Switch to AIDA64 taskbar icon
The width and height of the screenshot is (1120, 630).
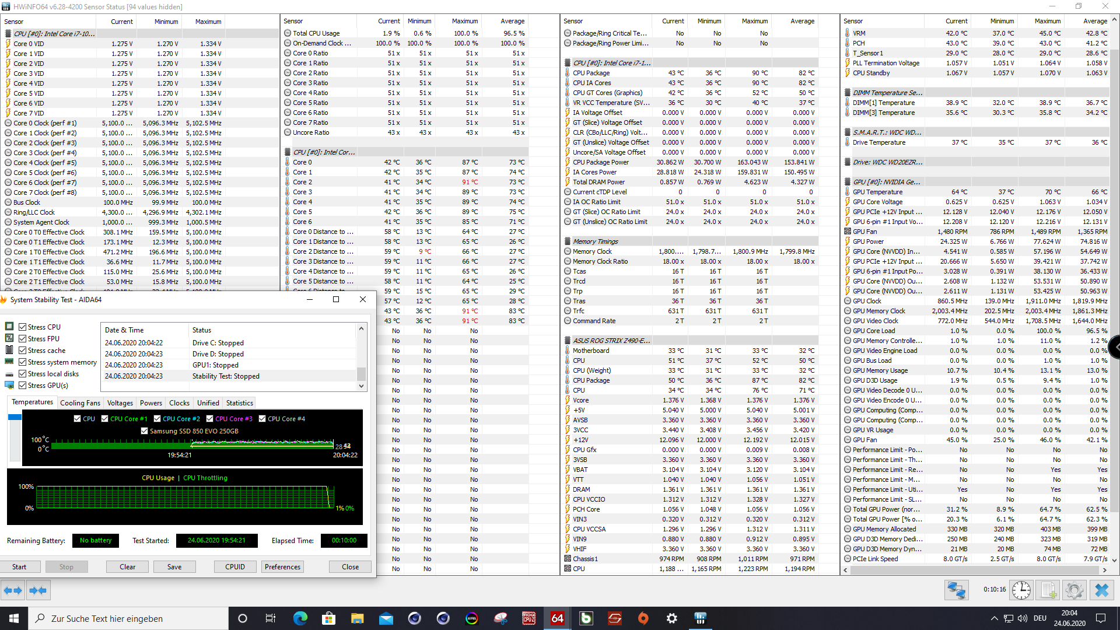pos(558,618)
